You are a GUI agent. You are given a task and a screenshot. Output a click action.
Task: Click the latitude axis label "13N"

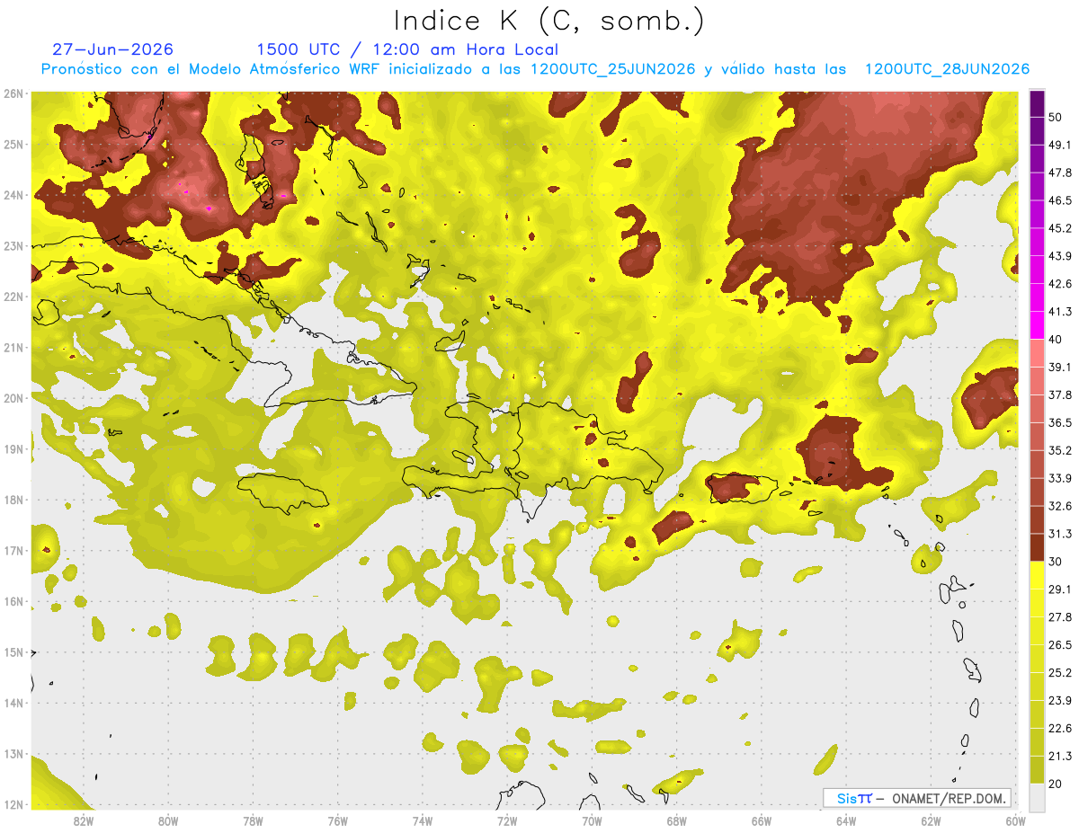[14, 753]
